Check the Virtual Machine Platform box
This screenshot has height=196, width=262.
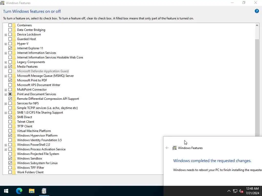[10, 131]
